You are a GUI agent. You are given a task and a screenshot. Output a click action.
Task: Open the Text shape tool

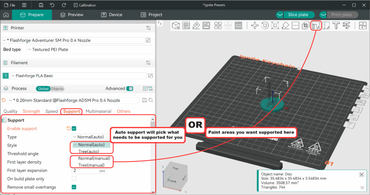[336, 26]
